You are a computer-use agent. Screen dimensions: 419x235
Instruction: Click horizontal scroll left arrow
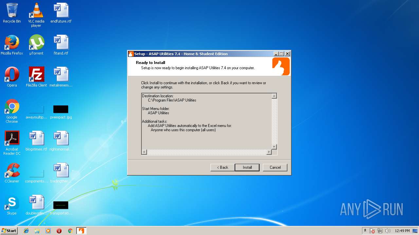pyautogui.click(x=144, y=152)
